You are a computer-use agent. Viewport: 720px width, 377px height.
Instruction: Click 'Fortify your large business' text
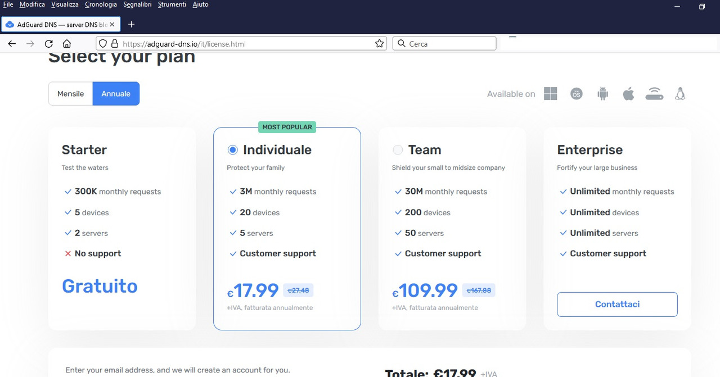coord(597,167)
